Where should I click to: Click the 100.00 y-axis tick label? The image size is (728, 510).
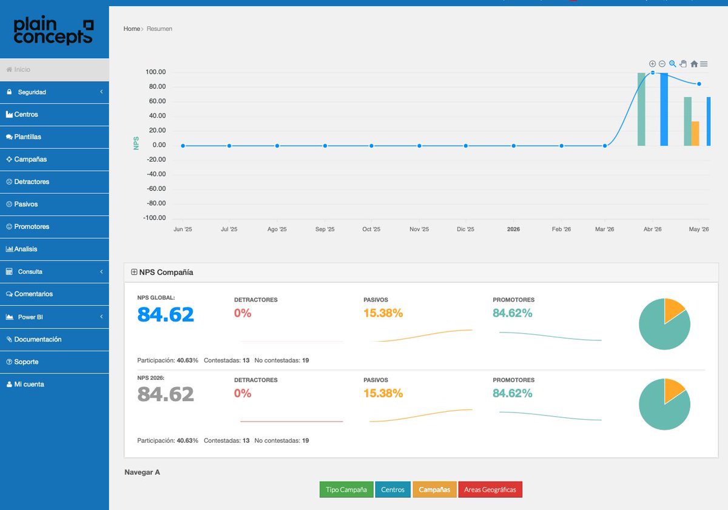coord(156,72)
